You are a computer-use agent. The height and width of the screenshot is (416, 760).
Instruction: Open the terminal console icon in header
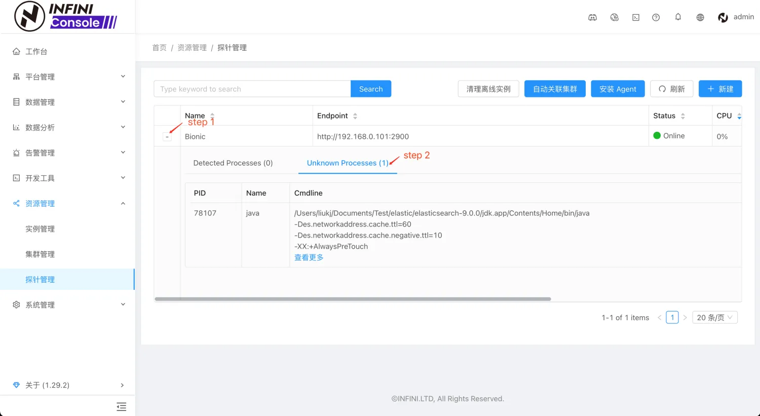tap(636, 17)
